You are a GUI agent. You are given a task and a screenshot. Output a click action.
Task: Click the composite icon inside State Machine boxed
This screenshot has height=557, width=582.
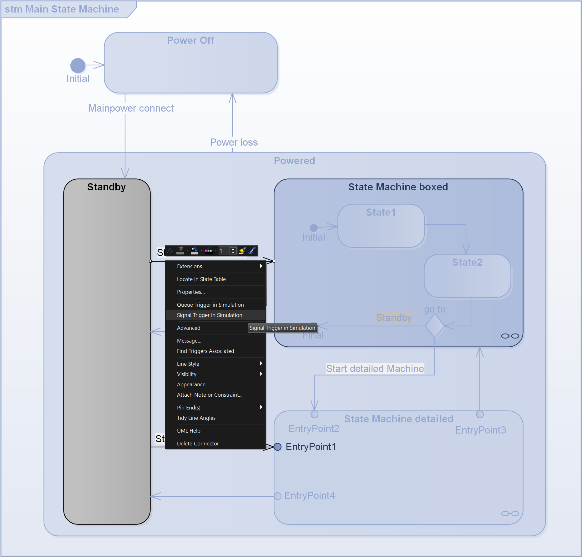coord(510,337)
